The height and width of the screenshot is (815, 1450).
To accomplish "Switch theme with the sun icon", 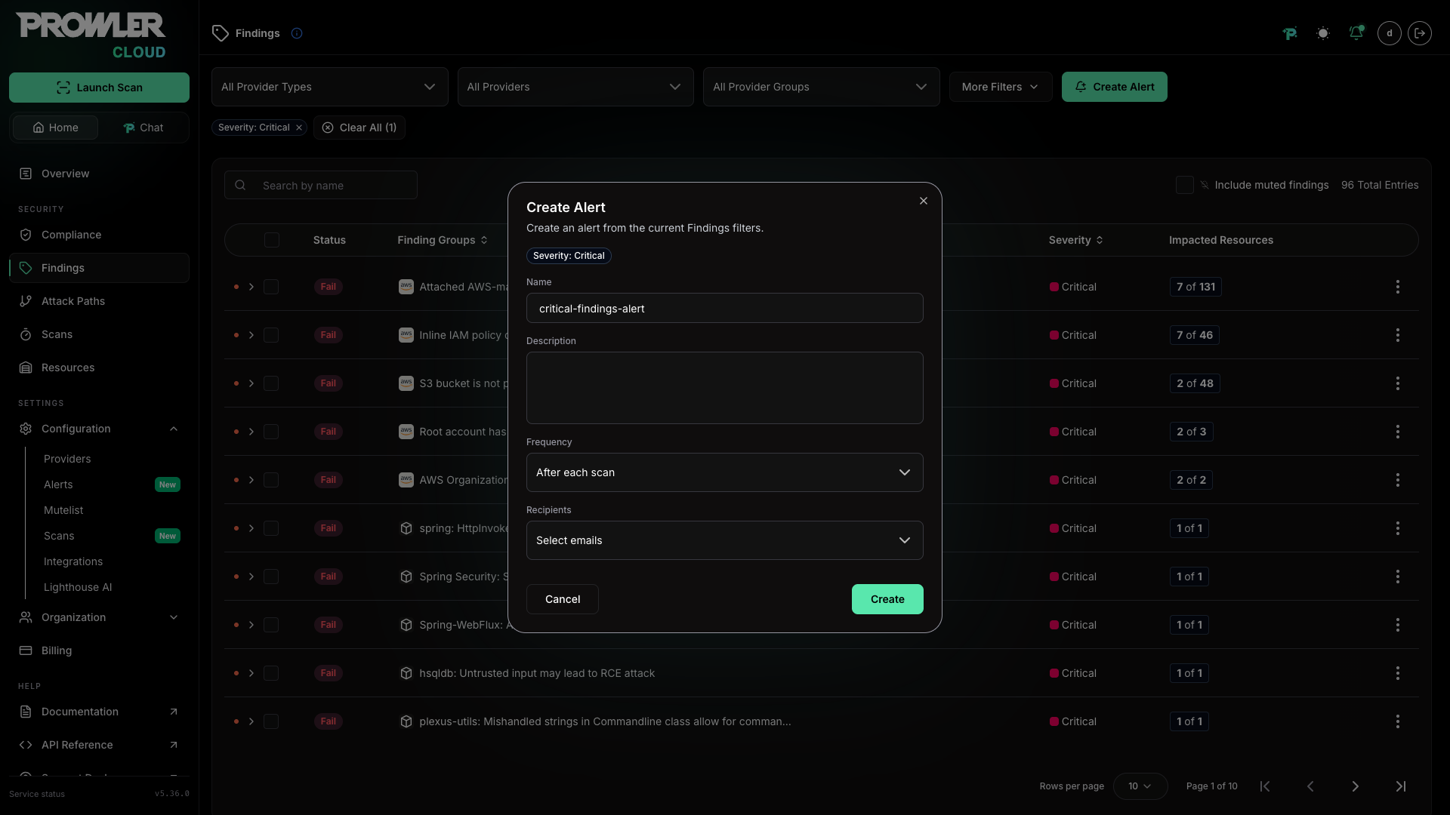I will pyautogui.click(x=1323, y=33).
